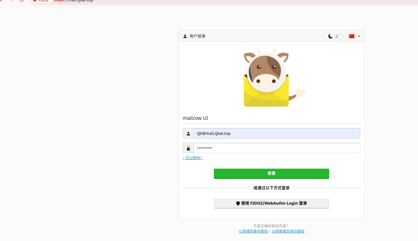Click the moon dark-mode icon
The width and height of the screenshot is (418, 241).
pos(330,36)
